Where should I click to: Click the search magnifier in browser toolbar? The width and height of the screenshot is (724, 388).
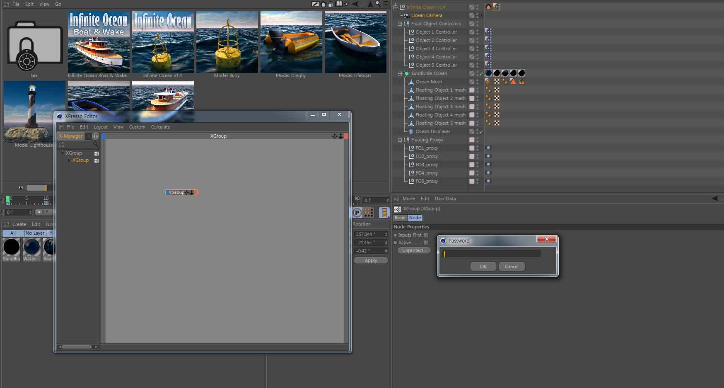[378, 4]
